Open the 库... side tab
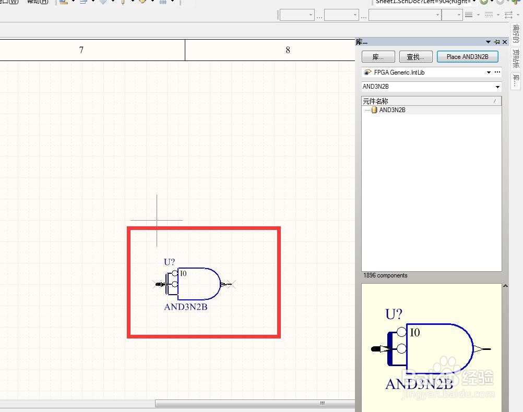The width and height of the screenshot is (523, 412). [x=516, y=81]
